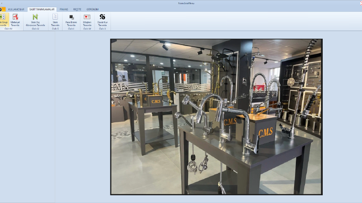362x203 pixels.
Task: Click the orange application menu button
Action: pos(2,10)
